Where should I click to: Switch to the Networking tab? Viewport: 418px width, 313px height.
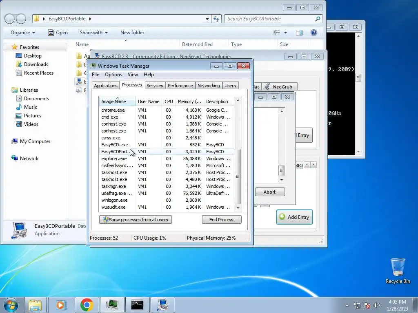(x=209, y=86)
